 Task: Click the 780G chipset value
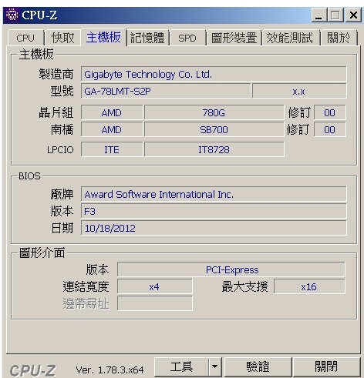(x=214, y=112)
